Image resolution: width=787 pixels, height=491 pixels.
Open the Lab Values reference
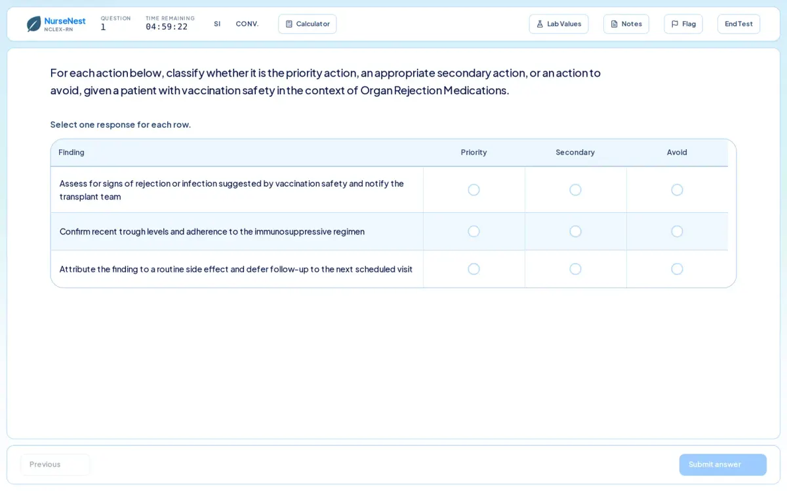[559, 24]
